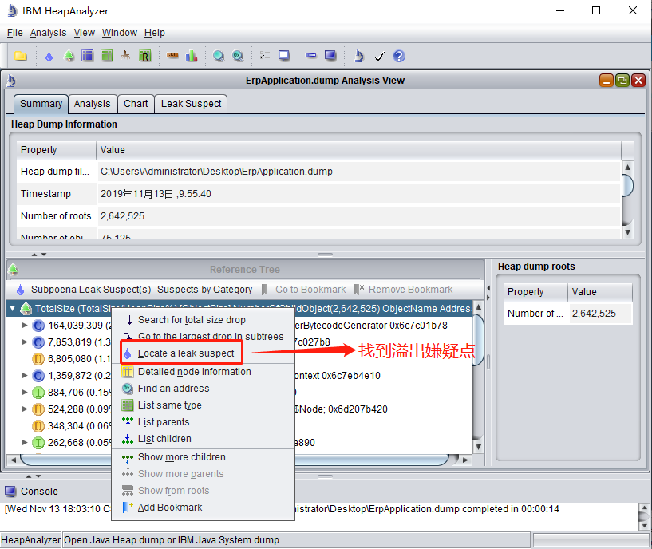
Task: Click the green R toolbar icon
Action: pyautogui.click(x=144, y=56)
